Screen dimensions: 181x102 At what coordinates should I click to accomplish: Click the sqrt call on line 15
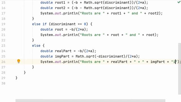[99, 3]
